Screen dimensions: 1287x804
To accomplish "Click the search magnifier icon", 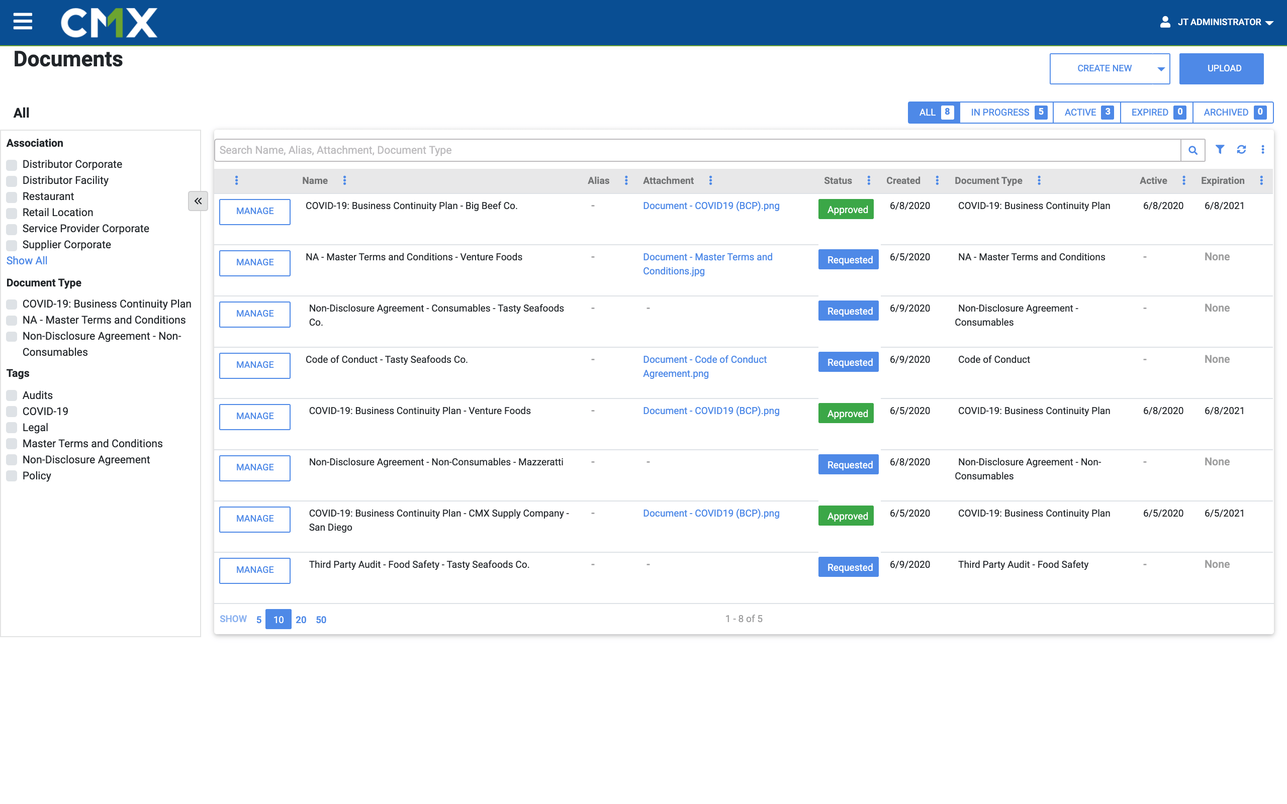I will coord(1192,150).
